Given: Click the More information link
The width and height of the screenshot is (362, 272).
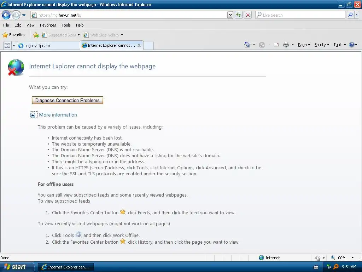Looking at the screenshot, I should [58, 115].
